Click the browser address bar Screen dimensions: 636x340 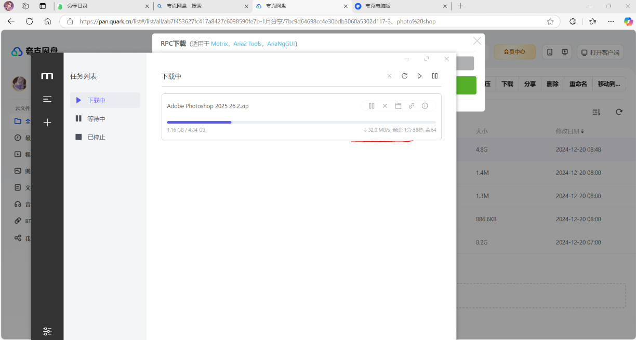(312, 22)
